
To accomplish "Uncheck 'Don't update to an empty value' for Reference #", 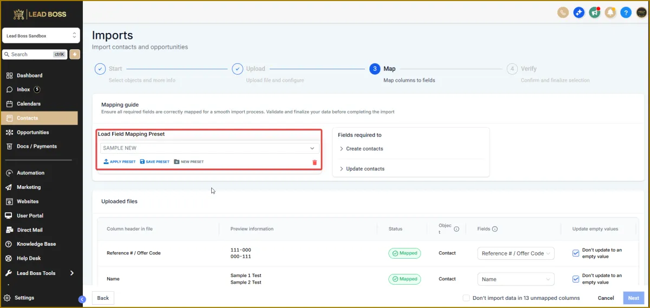I will [x=576, y=253].
